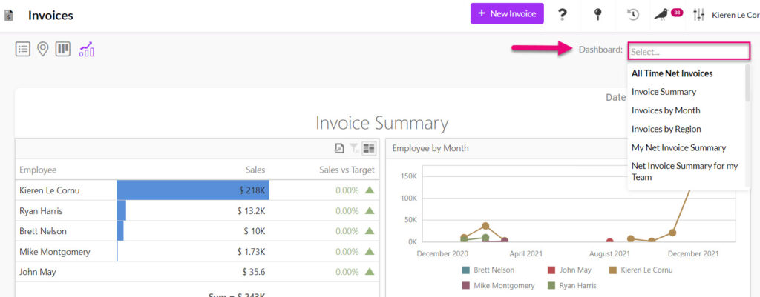The width and height of the screenshot is (760, 297).
Task: Switch to dashboard chart view icon
Action: [88, 49]
